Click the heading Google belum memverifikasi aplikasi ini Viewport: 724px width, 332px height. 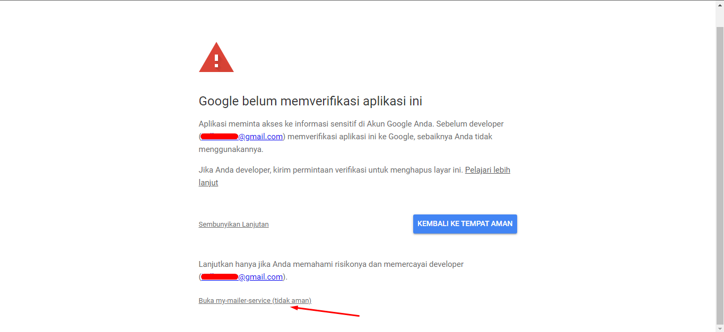pyautogui.click(x=310, y=101)
